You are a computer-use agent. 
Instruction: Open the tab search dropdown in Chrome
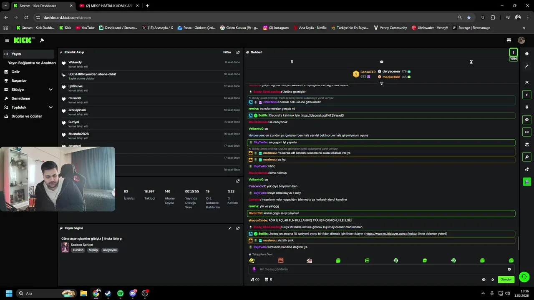5,5
